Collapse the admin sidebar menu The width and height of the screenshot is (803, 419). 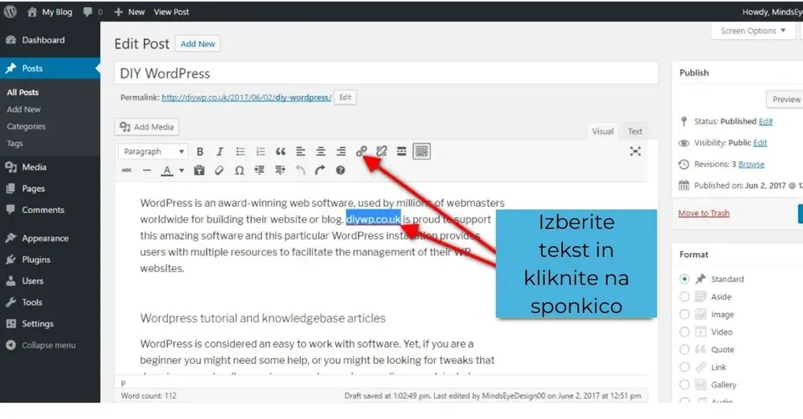coord(50,346)
